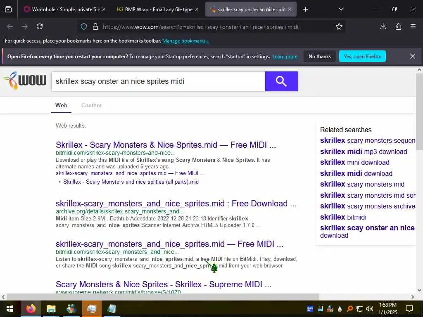This screenshot has width=423, height=317.
Task: Select related search skrillex midi download
Action: (x=356, y=173)
